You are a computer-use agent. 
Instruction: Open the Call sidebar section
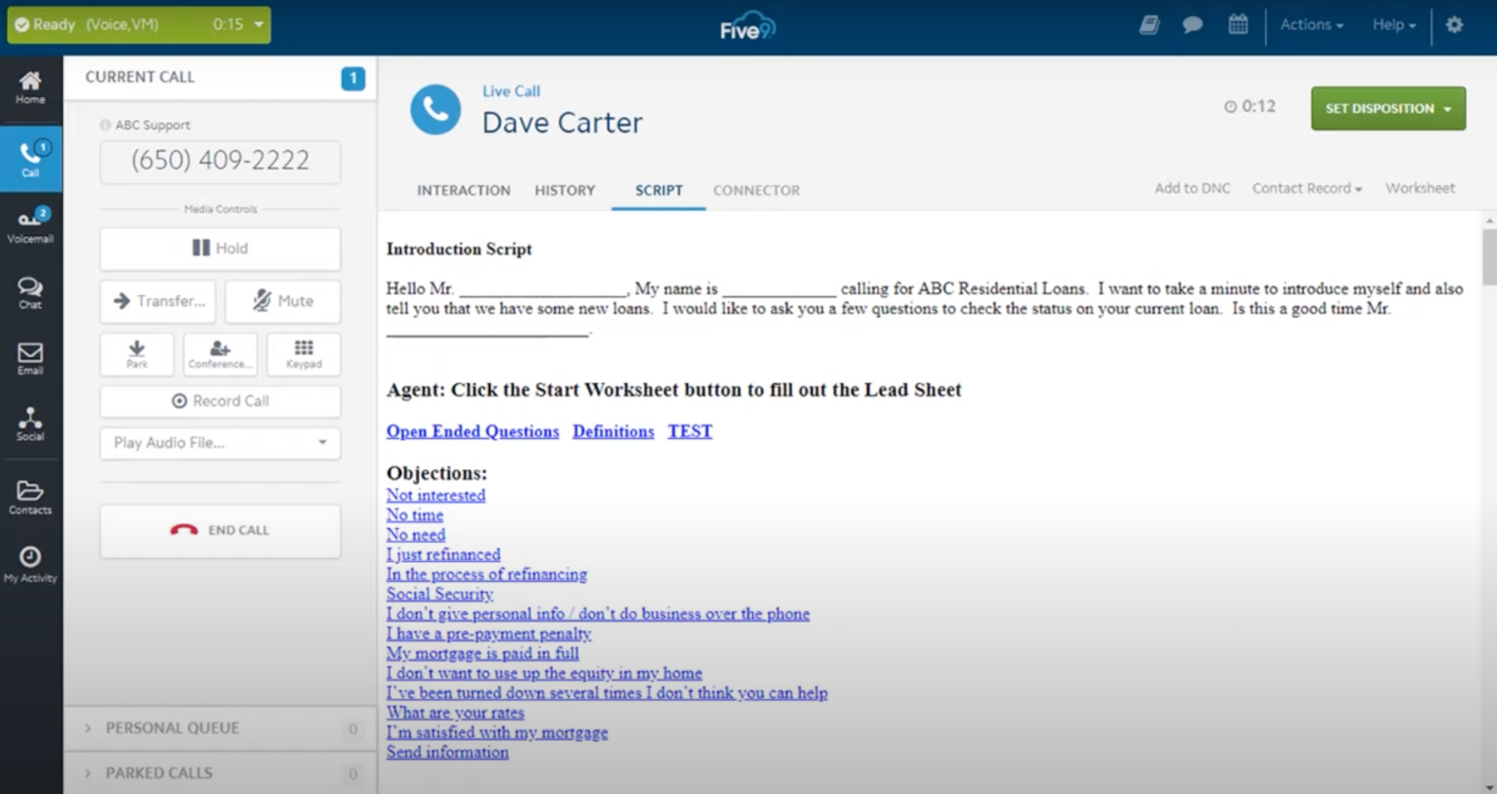(x=31, y=159)
